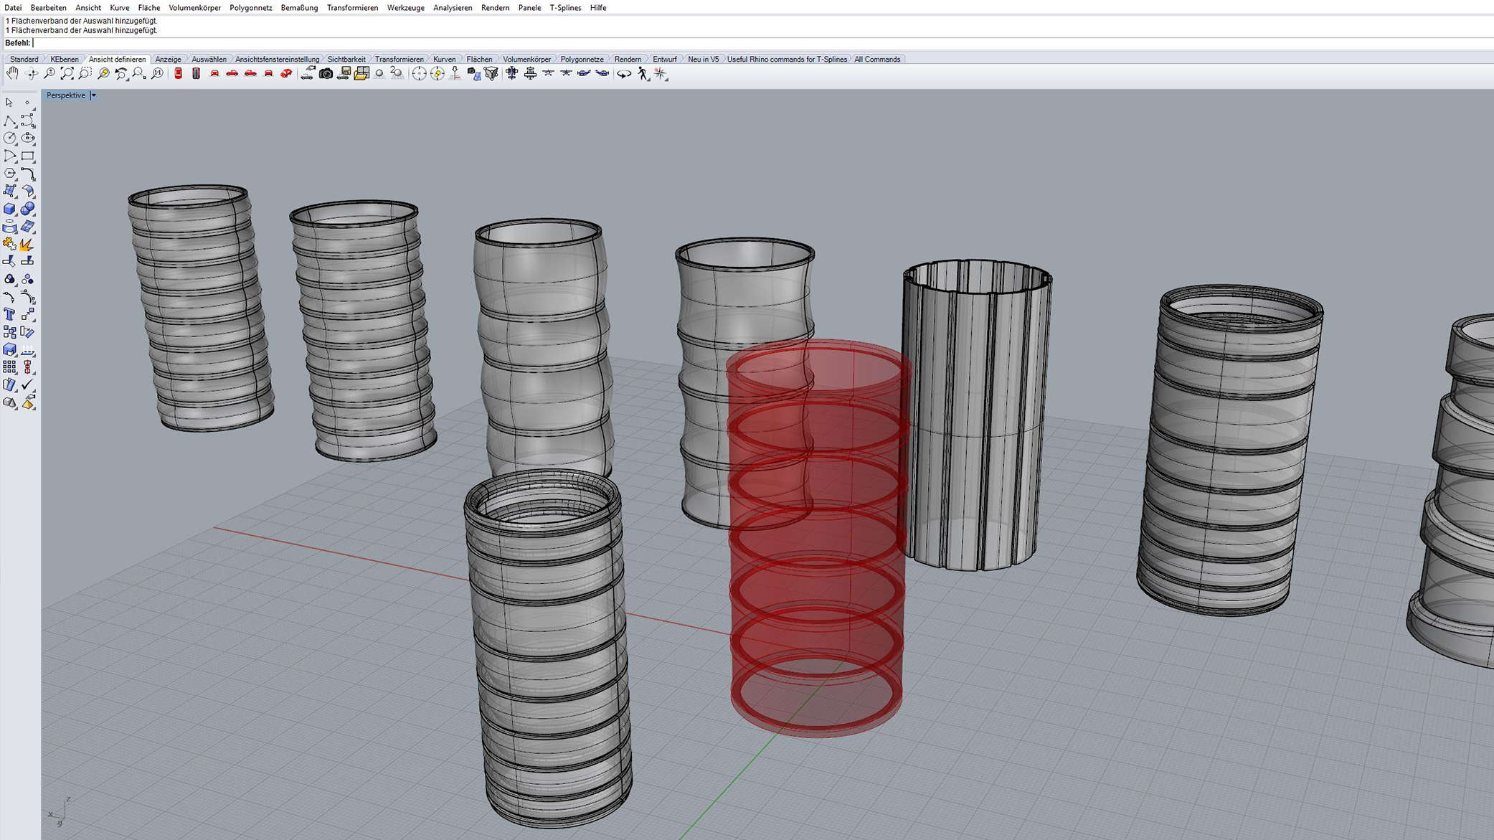Switch to the All Commands tab
The height and width of the screenshot is (840, 1494).
click(876, 60)
